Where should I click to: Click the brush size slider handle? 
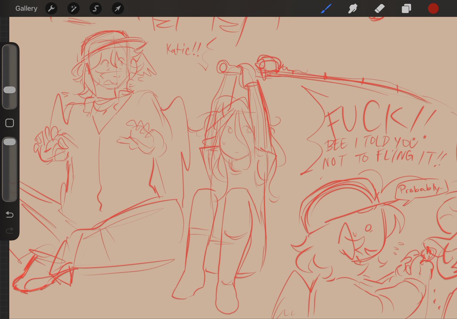[x=10, y=89]
